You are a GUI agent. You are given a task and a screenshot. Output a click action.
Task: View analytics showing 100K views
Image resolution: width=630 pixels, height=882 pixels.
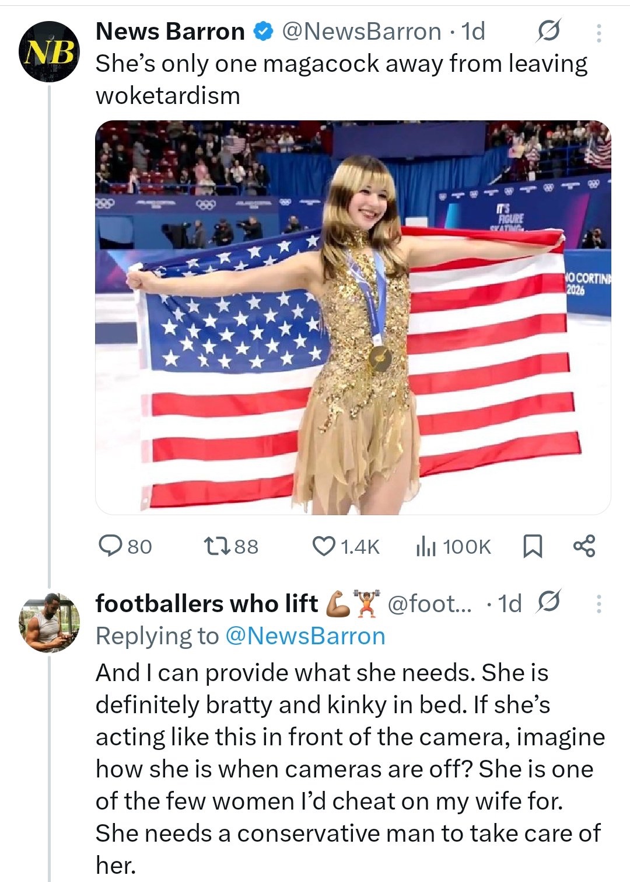click(453, 547)
